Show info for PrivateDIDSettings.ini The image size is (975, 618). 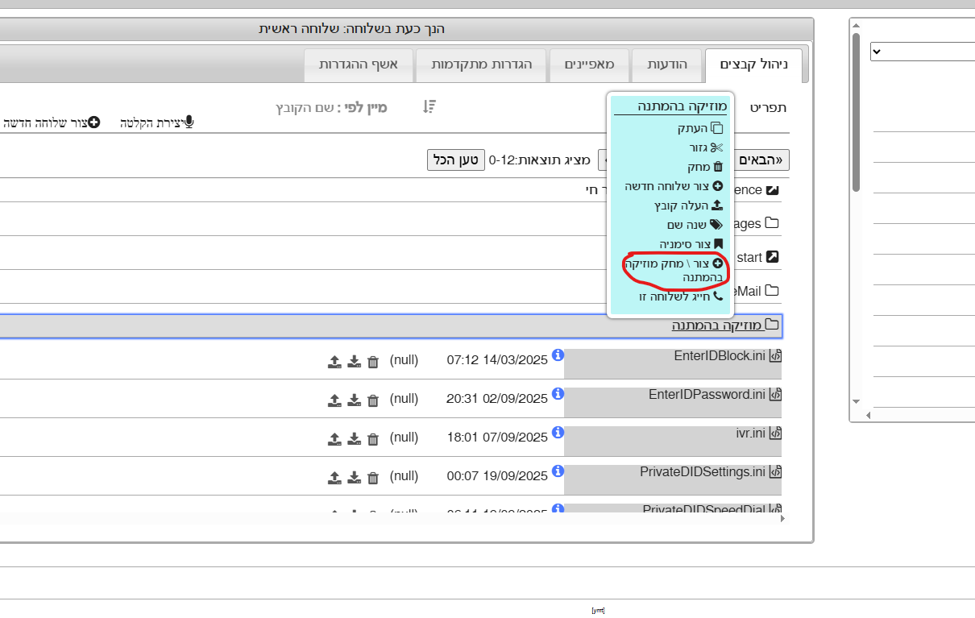[x=558, y=471]
